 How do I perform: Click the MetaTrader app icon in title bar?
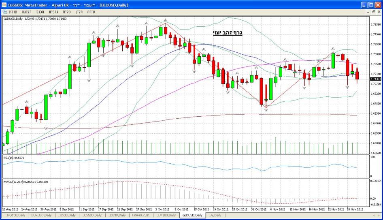pyautogui.click(x=4, y=4)
